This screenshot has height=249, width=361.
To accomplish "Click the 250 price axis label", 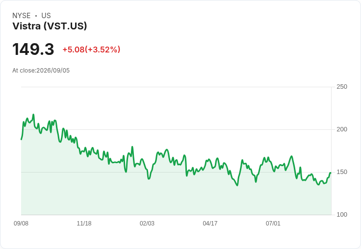I will pyautogui.click(x=342, y=87).
